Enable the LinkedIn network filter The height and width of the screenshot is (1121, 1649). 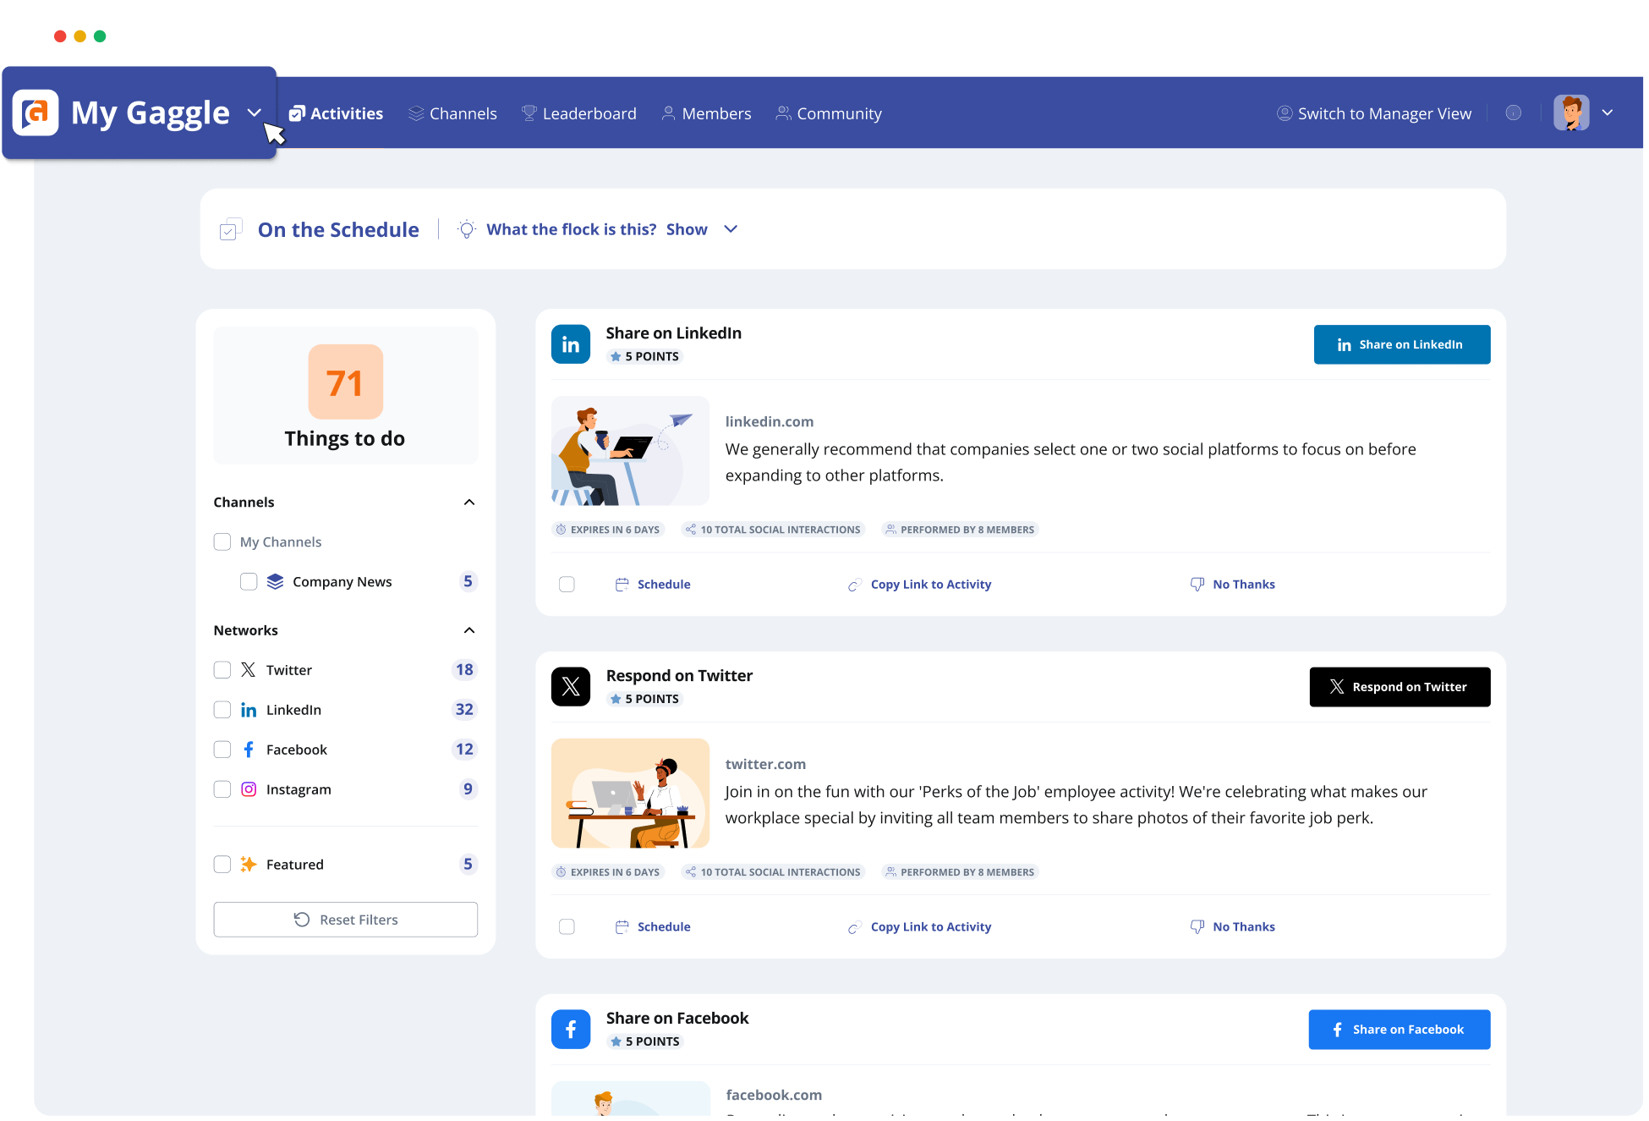click(222, 709)
